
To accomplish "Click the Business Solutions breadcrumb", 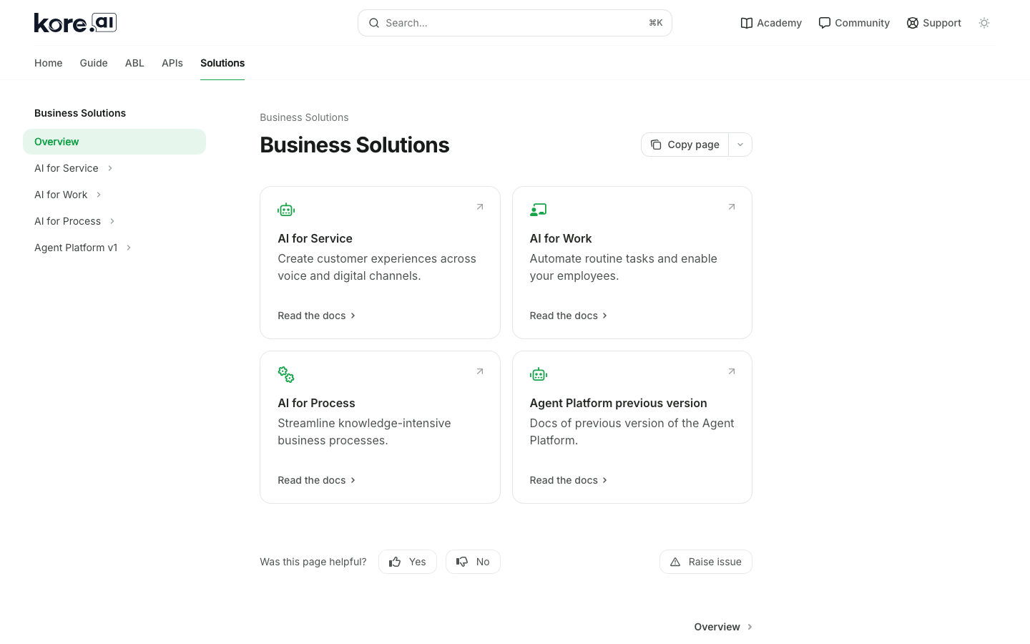I will pos(304,117).
